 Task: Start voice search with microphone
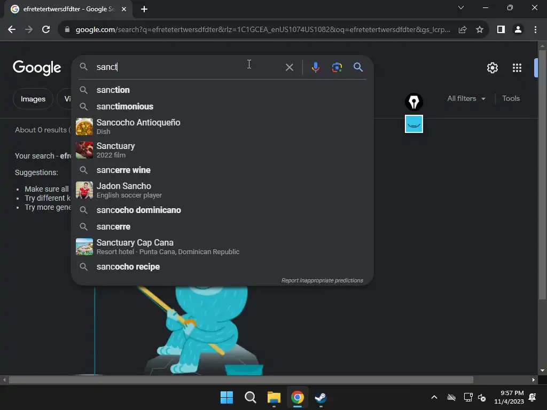point(315,67)
